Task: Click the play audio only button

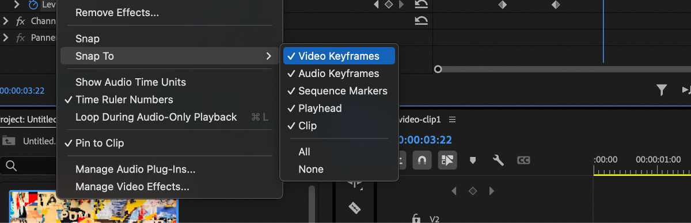Action: click(x=686, y=90)
